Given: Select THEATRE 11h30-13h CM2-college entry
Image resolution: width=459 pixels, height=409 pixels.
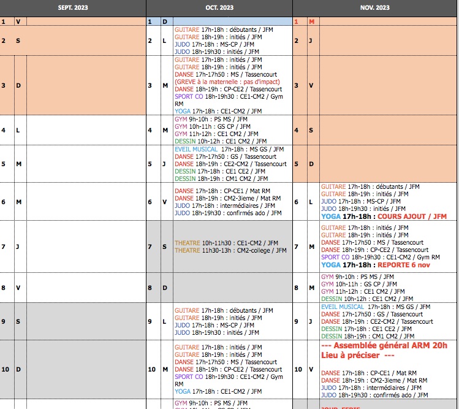Looking at the screenshot, I should pos(230,250).
